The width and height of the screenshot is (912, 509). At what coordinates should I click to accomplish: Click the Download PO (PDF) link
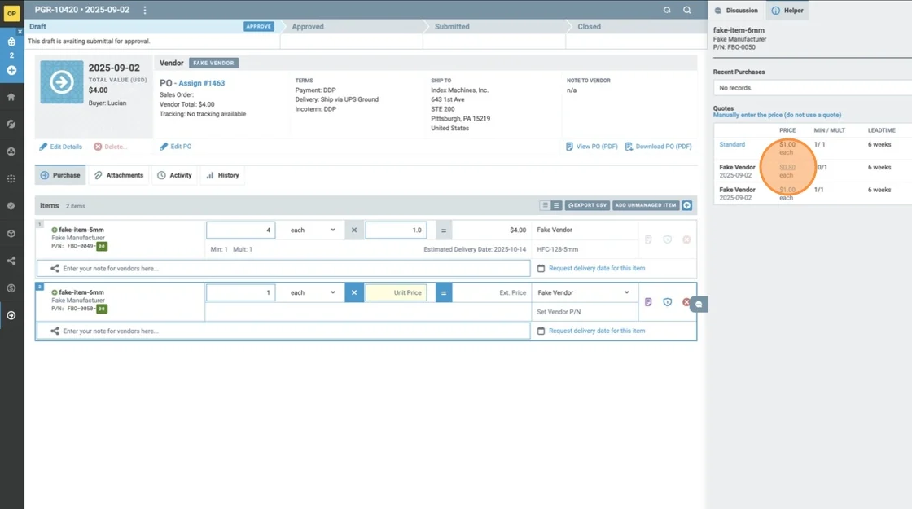[x=658, y=147]
